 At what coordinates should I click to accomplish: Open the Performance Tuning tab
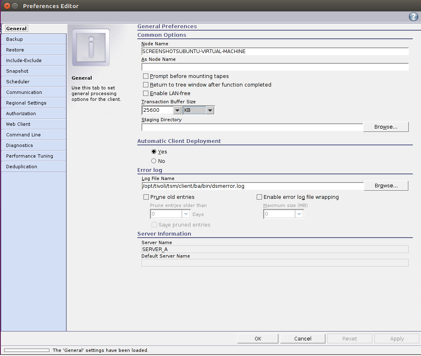[x=34, y=156]
